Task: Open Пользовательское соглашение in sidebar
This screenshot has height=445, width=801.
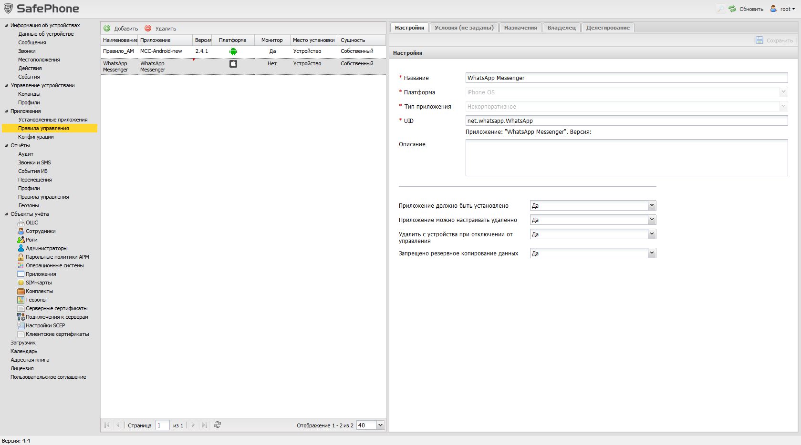Action: (x=48, y=377)
